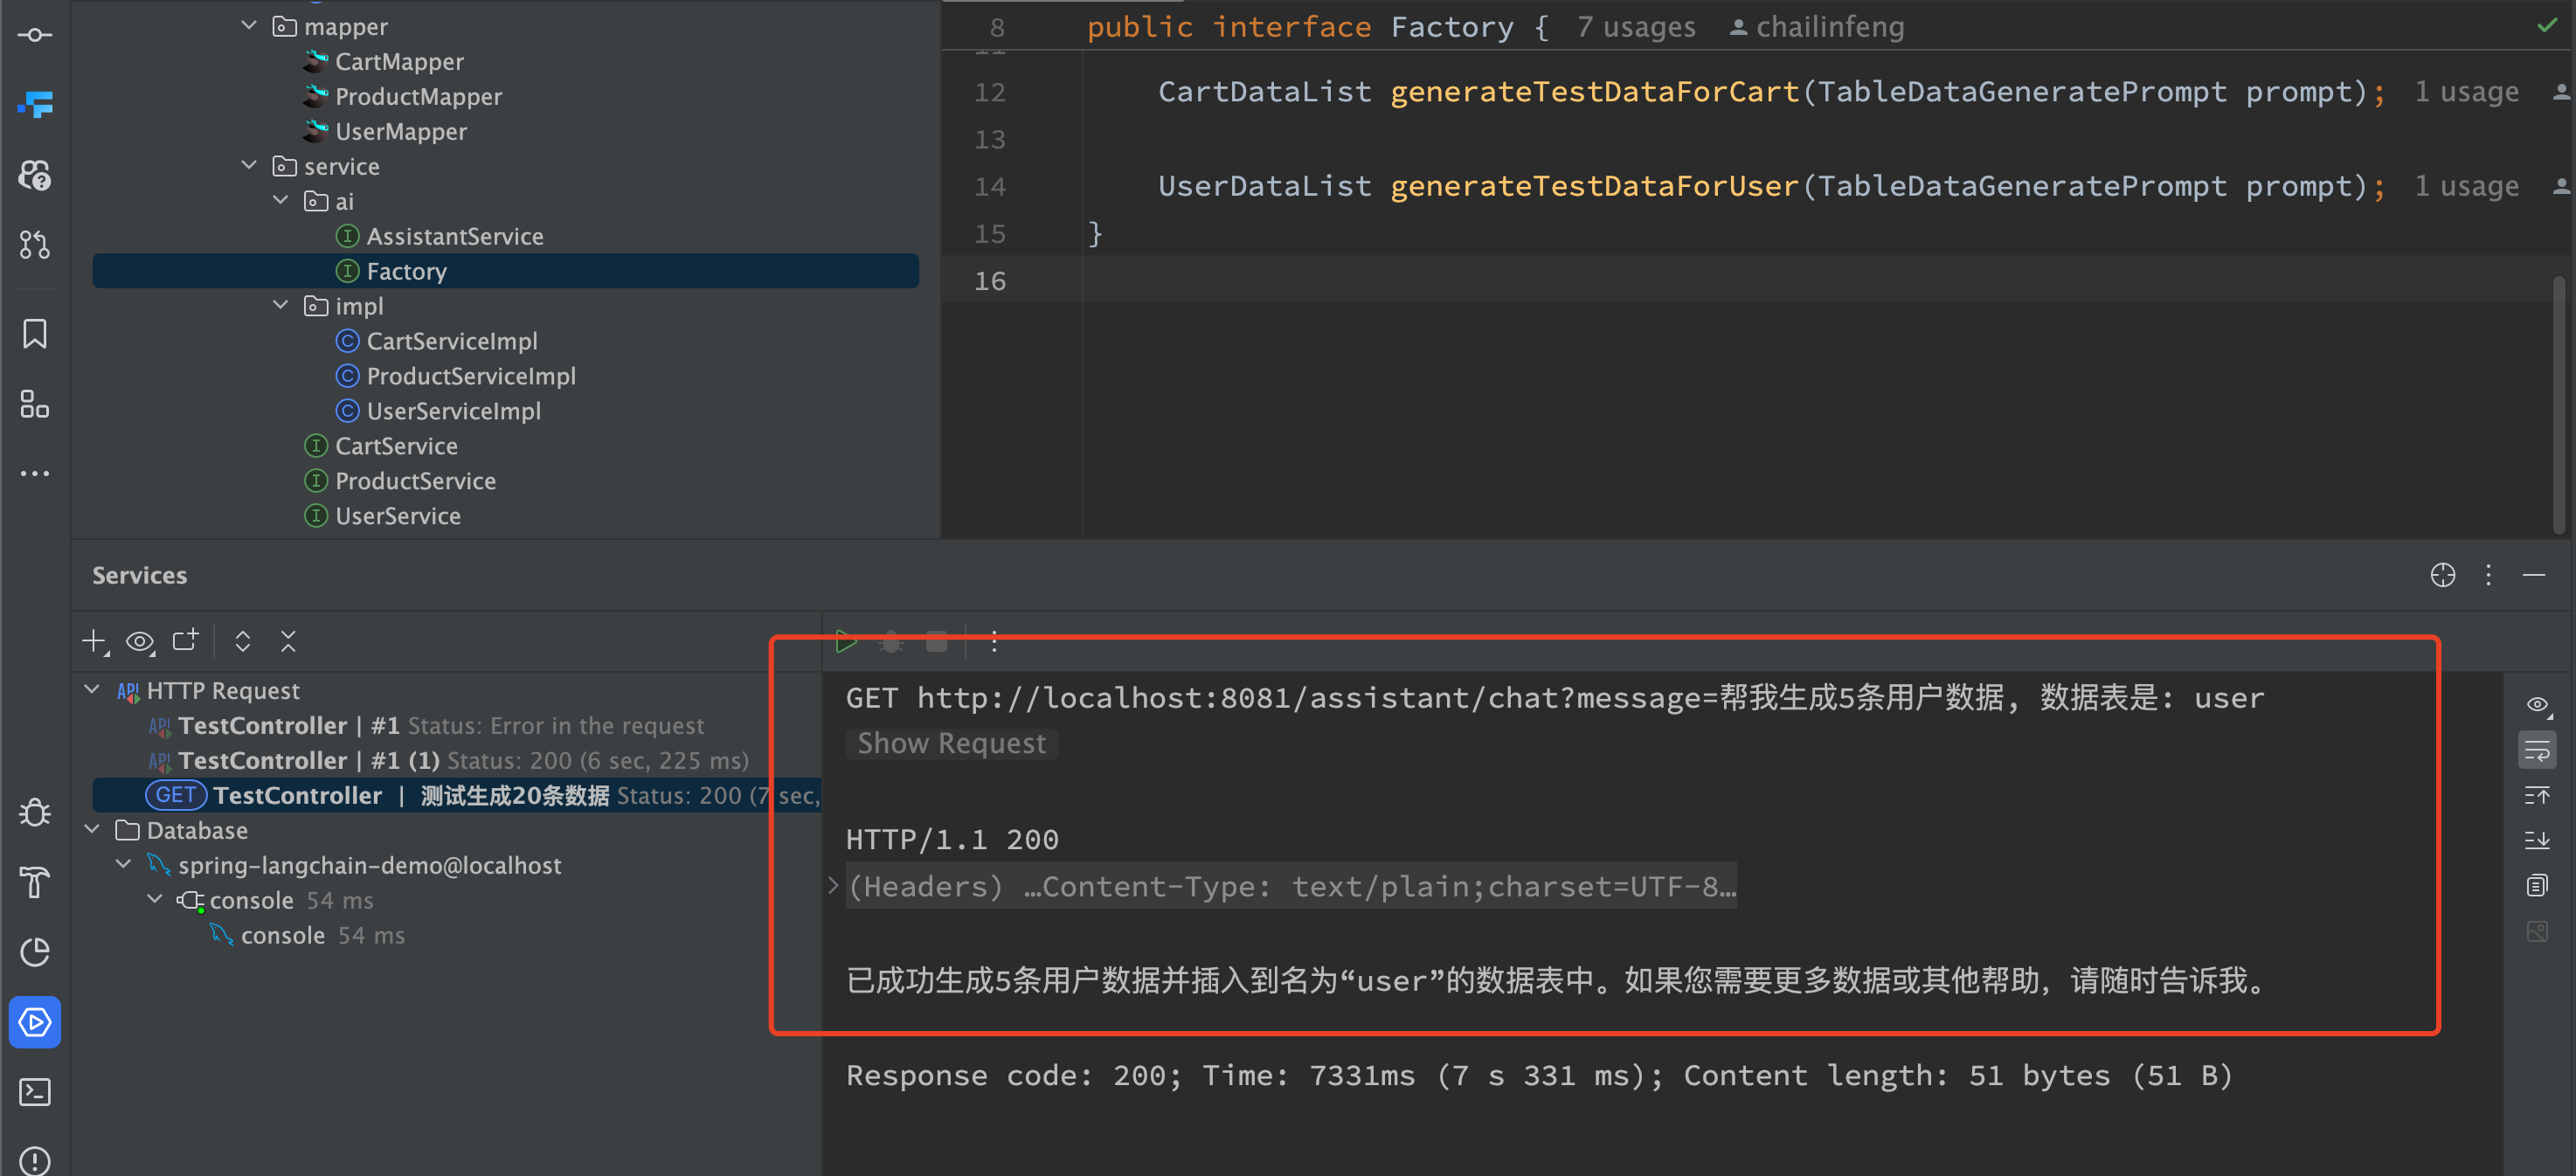Viewport: 2576px width, 1176px height.
Task: Open the Build hammer tool window
Action: [x=35, y=882]
